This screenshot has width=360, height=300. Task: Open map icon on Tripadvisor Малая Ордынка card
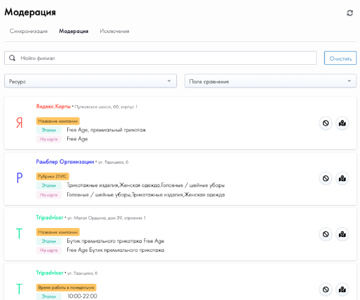point(342,234)
